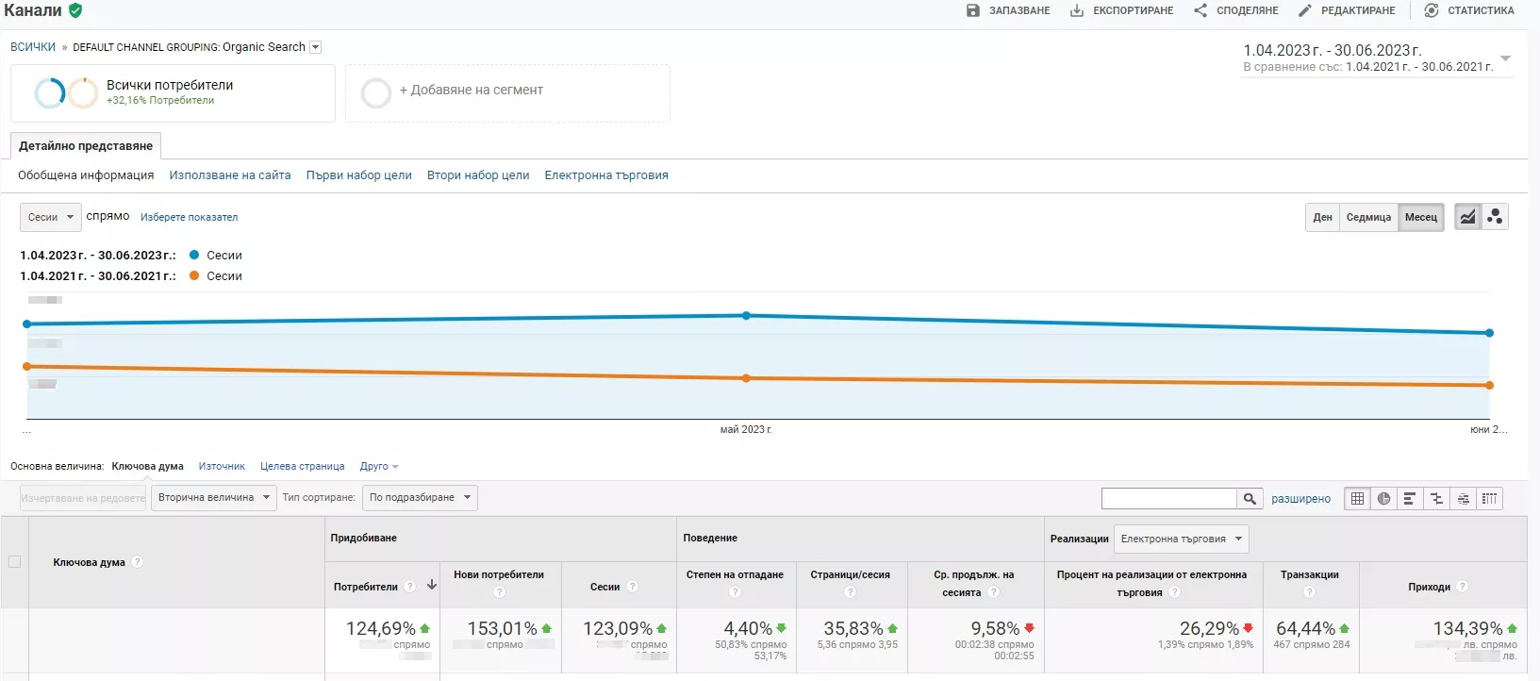Image resolution: width=1540 pixels, height=681 pixels.
Task: Click the Изчертаване на редовете button
Action: click(x=83, y=498)
